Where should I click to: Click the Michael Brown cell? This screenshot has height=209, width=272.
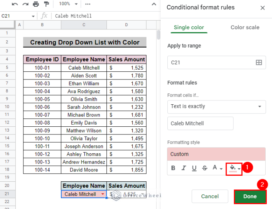point(84,115)
